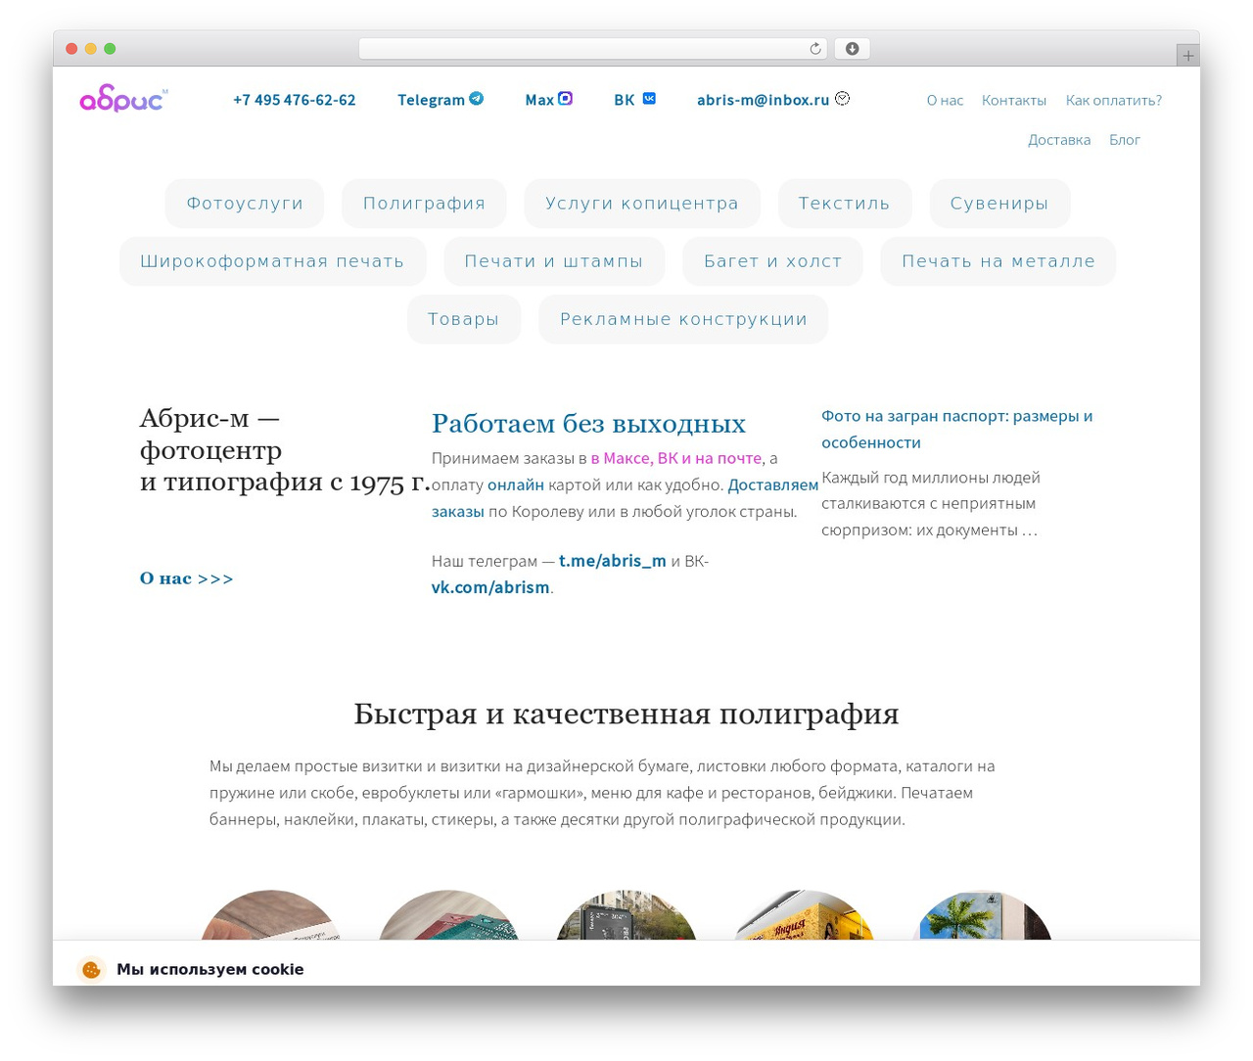Click the Telegram paper-plane icon
Image resolution: width=1253 pixels, height=1061 pixels.
click(x=477, y=98)
